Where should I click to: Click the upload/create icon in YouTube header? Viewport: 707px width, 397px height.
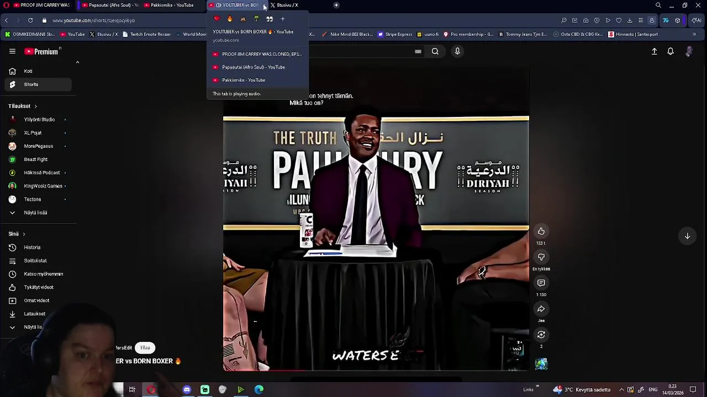654,51
